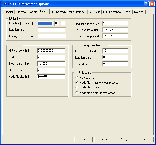
Task: Click the strong branching Iteration Limit field
Action: pos(115,57)
